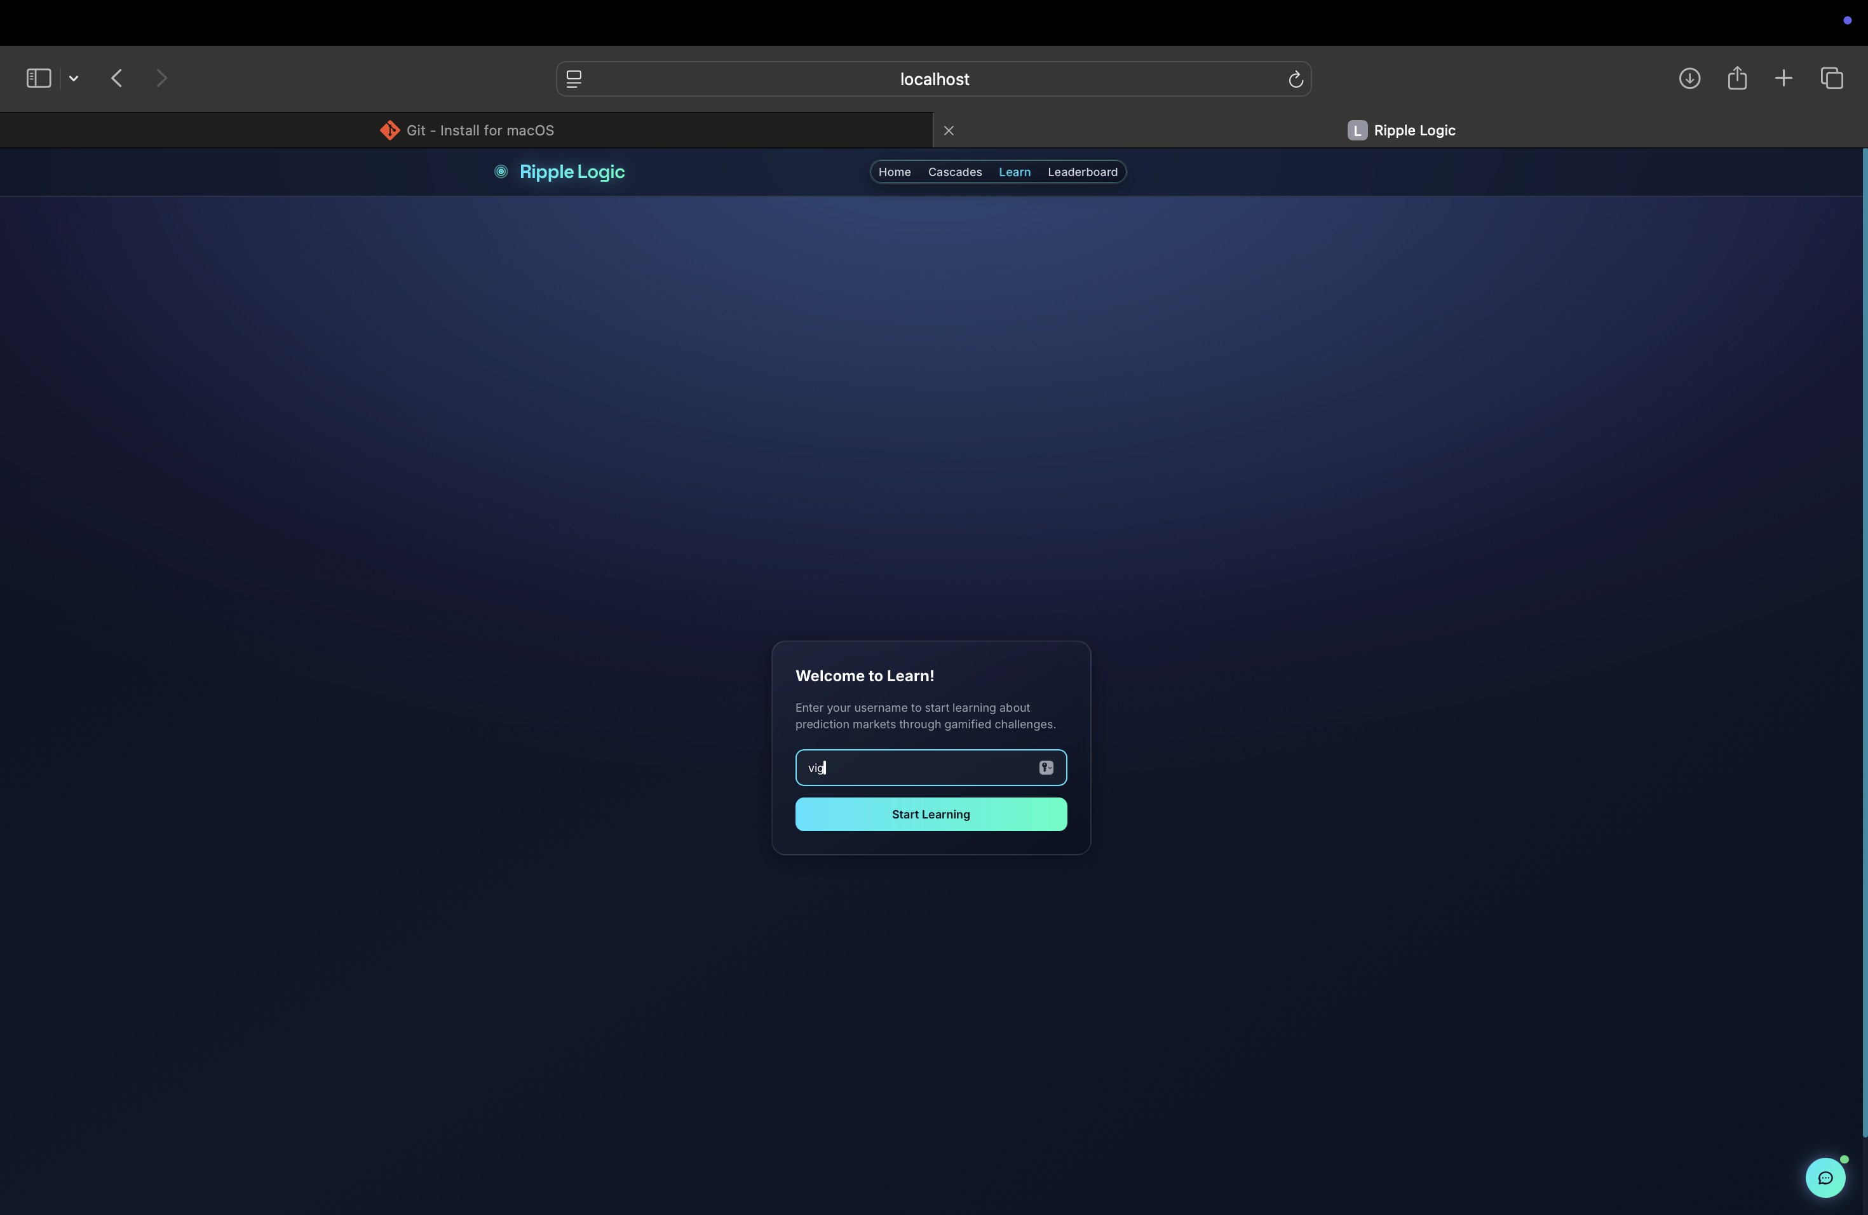Toggle the Safari sidebar icon

[x=39, y=79]
